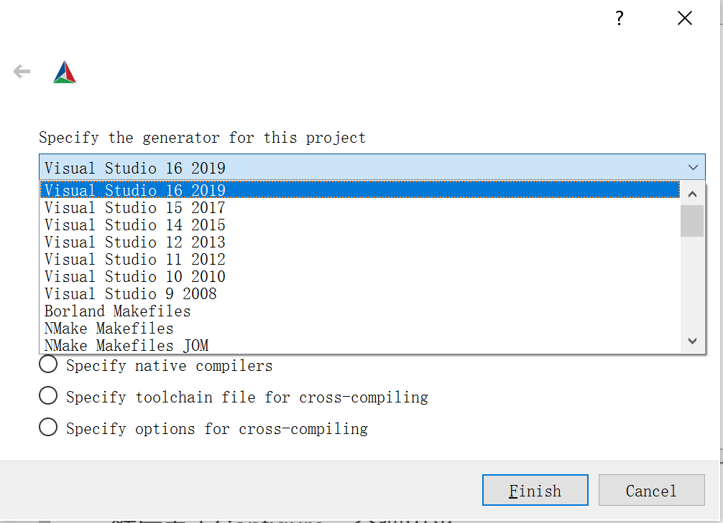
Task: Enable the Specify native compilers option
Action: (48, 364)
